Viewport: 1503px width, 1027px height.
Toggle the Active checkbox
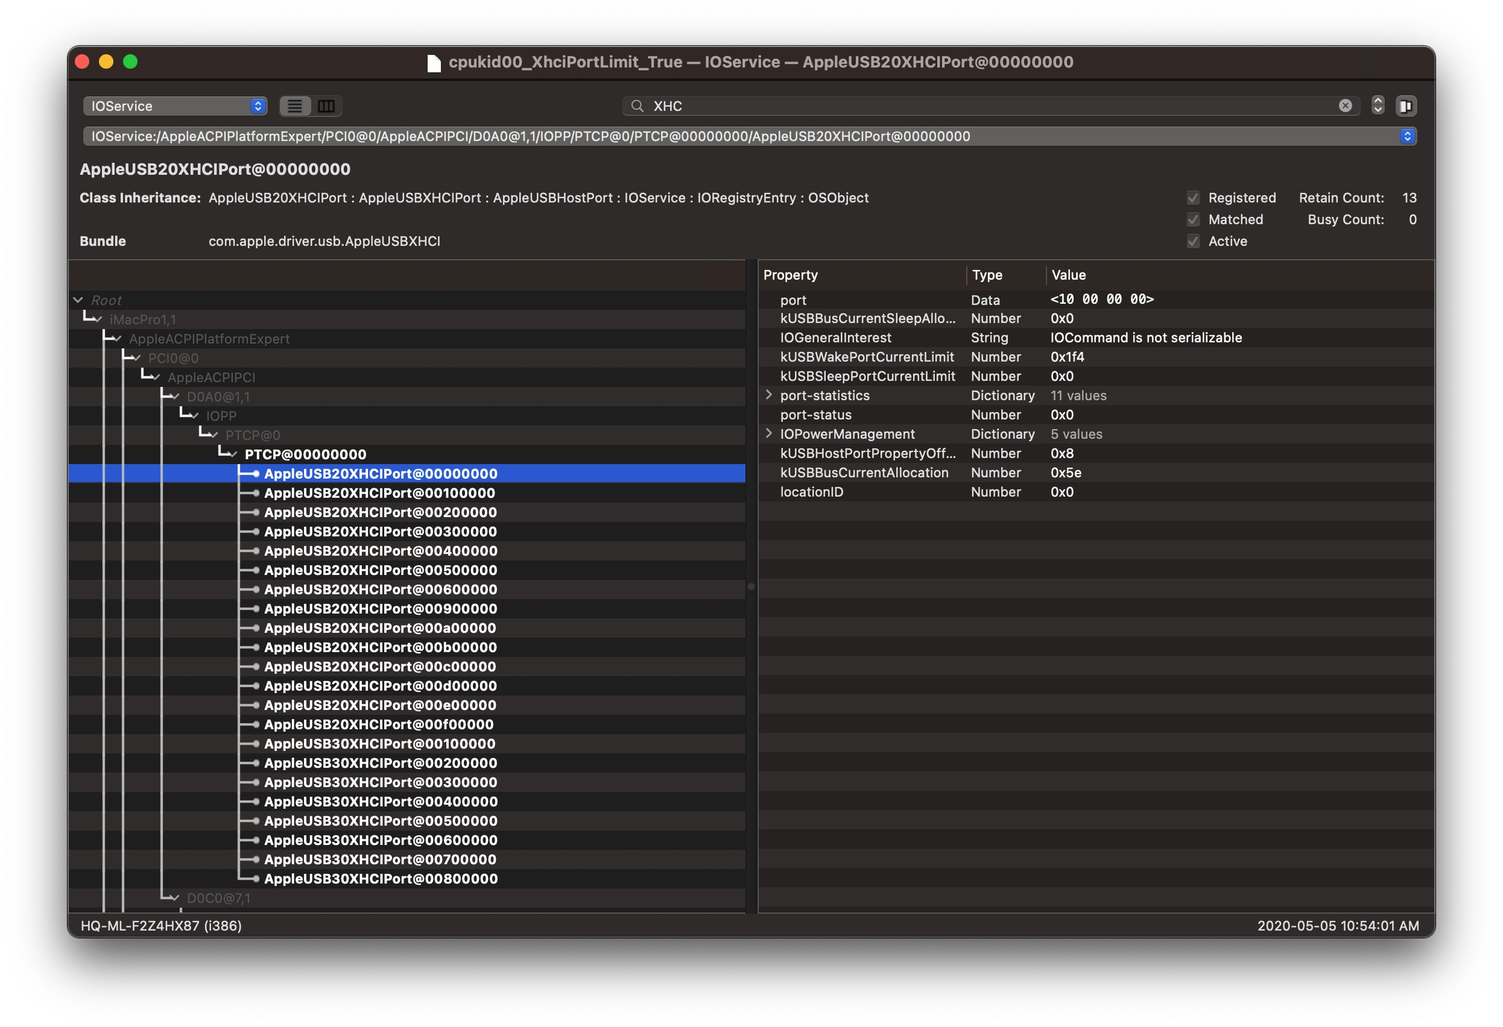[1193, 241]
